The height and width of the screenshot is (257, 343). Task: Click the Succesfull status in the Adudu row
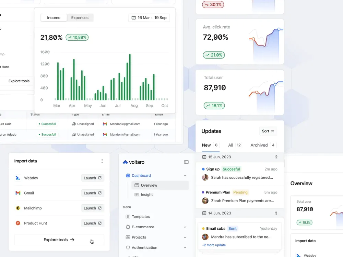click(x=47, y=135)
